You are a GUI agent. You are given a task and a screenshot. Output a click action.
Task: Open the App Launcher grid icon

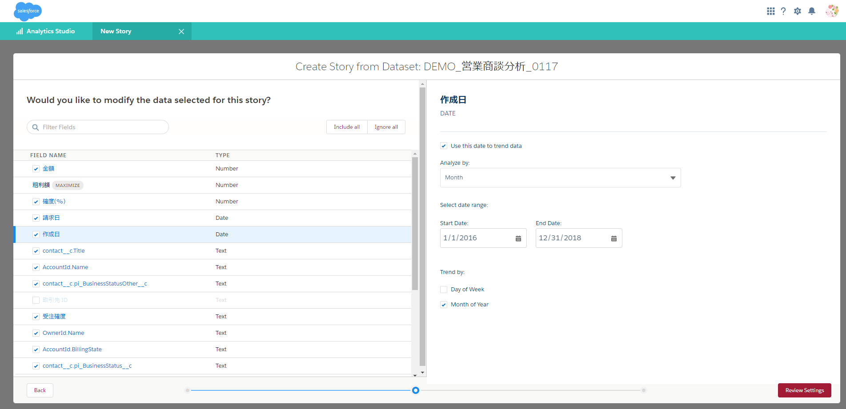point(770,11)
